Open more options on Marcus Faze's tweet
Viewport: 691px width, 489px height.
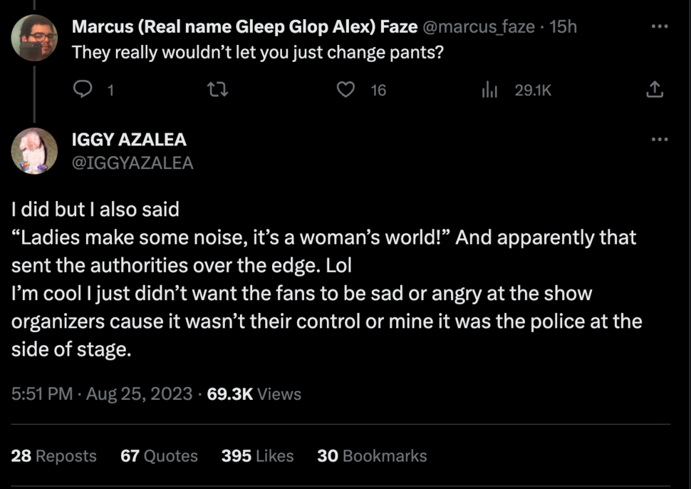pos(660,27)
